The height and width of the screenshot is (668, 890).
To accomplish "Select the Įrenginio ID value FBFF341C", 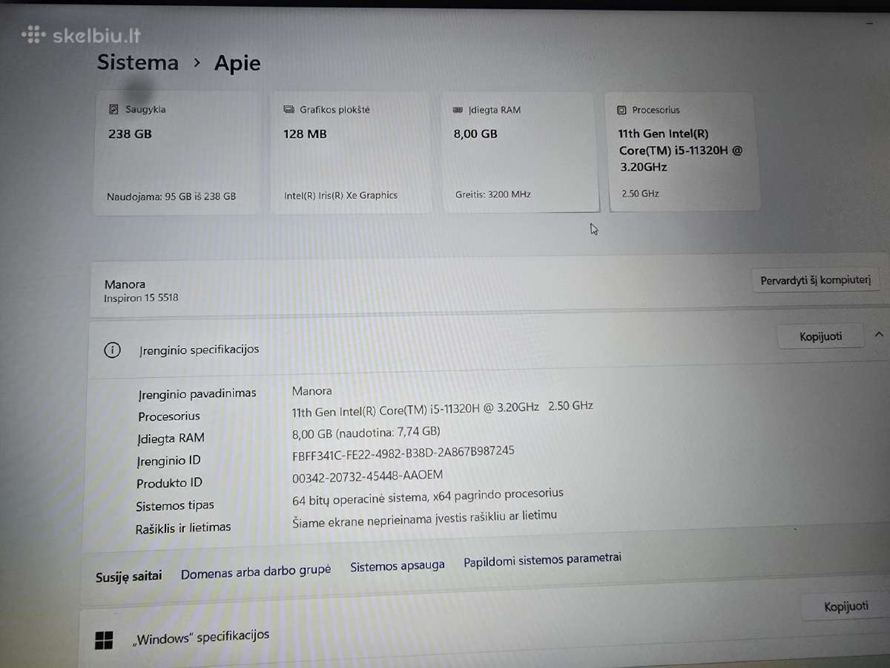I will (403, 453).
